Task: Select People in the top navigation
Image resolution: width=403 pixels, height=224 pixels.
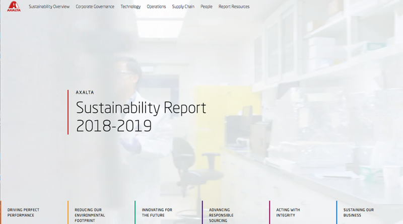Action: click(x=207, y=7)
